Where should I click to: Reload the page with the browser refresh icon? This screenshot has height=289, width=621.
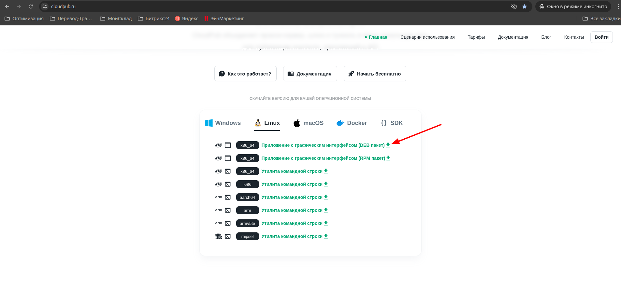[31, 7]
